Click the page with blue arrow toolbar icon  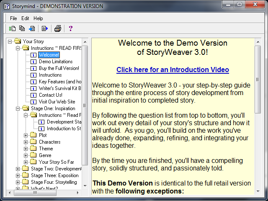click(x=45, y=28)
